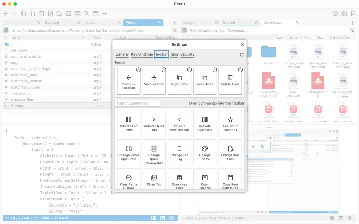Click the Change Panel Split Ratio tile

pyautogui.click(x=128, y=153)
